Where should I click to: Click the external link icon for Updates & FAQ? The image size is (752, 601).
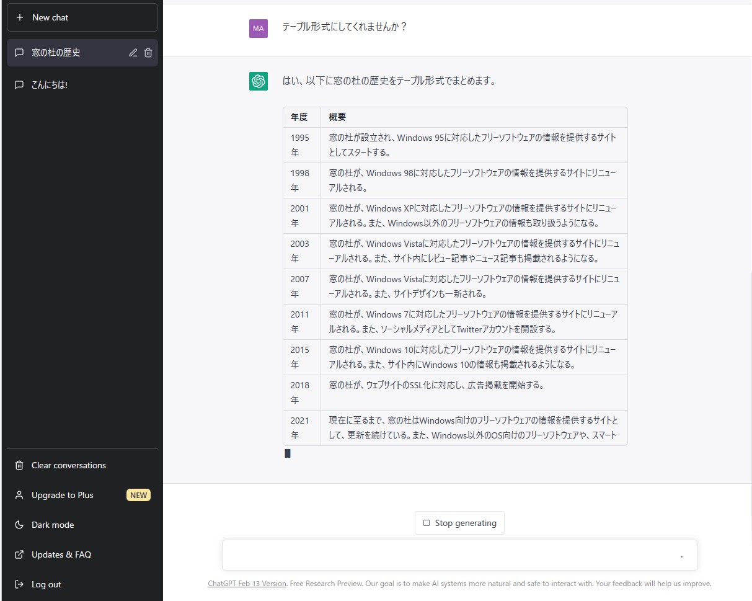19,554
